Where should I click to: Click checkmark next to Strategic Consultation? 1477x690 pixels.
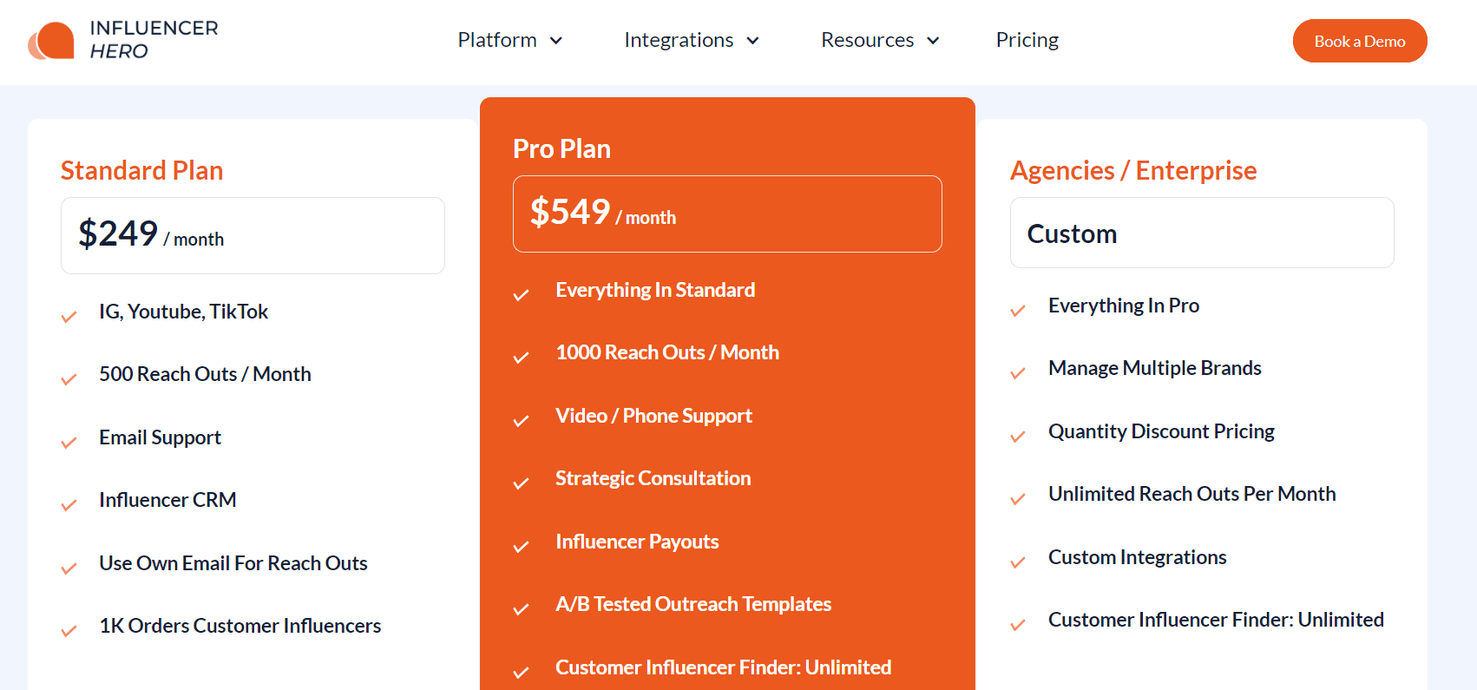click(x=521, y=483)
